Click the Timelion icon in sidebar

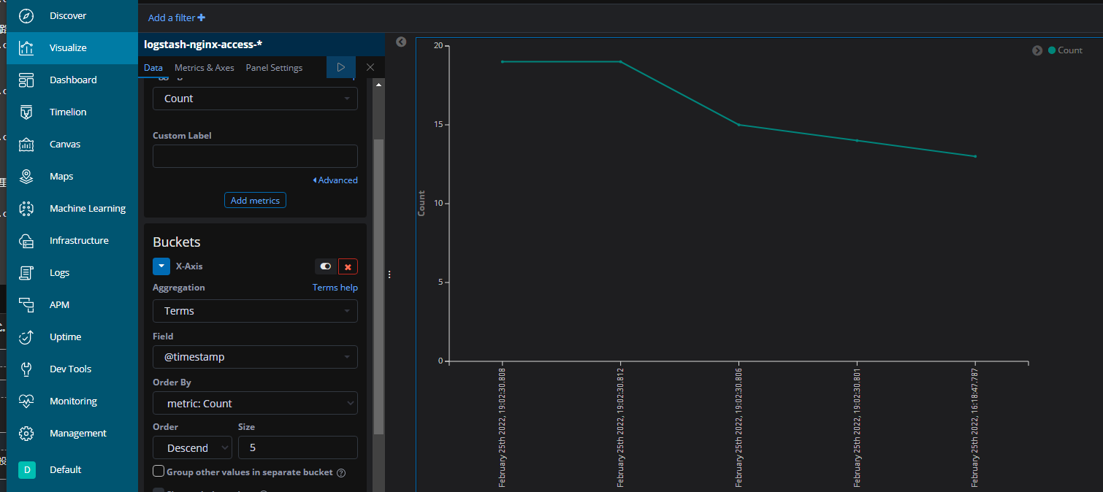pos(26,112)
